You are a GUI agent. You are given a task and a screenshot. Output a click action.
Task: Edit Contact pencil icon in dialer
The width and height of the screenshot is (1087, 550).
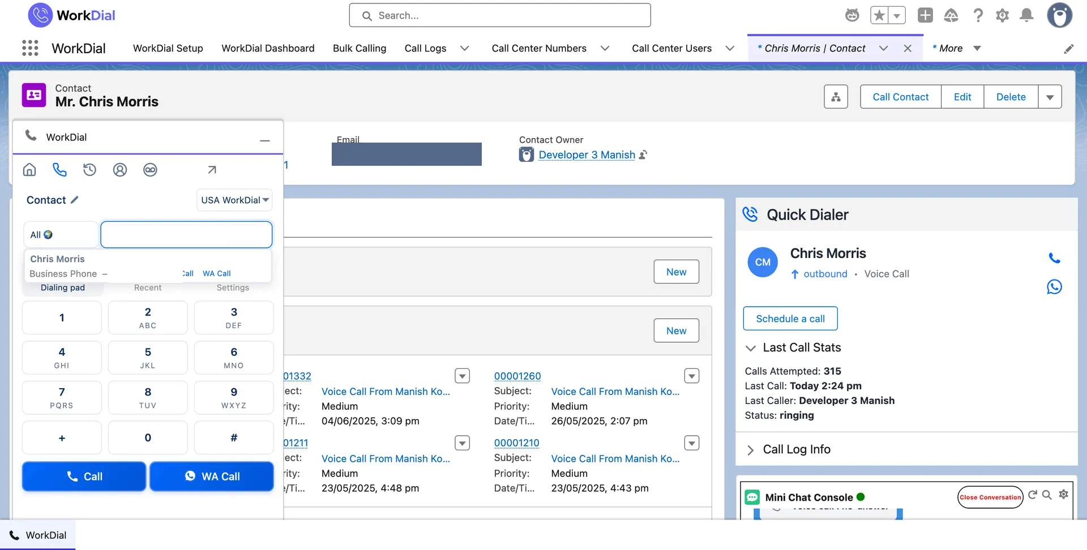click(75, 200)
